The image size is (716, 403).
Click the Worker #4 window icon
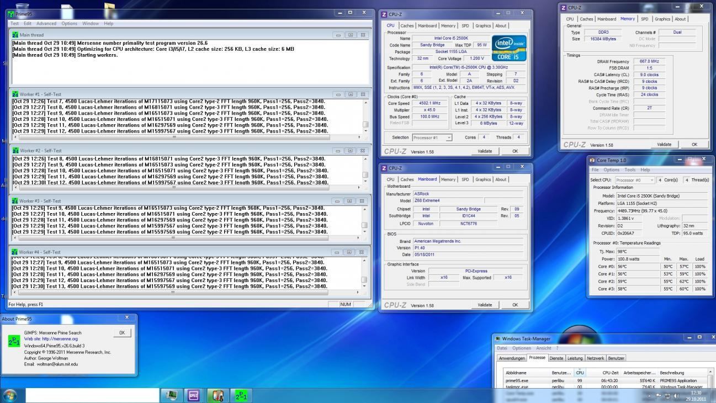click(15, 252)
